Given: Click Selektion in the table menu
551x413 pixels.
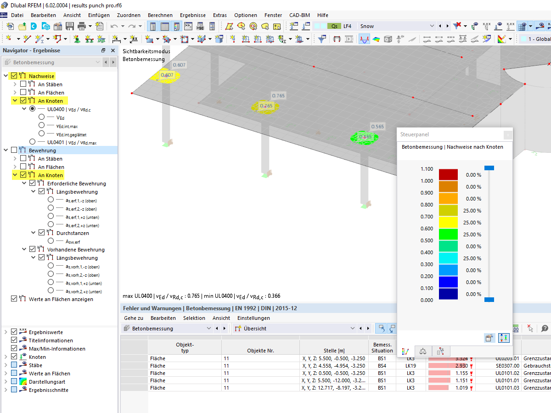Looking at the screenshot, I should coord(194,318).
